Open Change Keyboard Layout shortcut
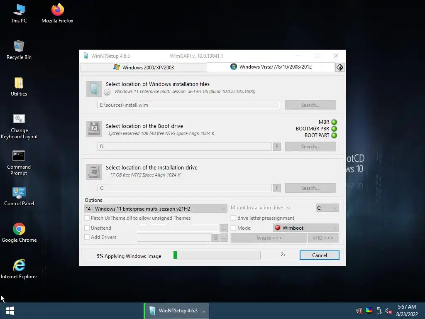Viewport: 425px width, 319px height. pos(19,126)
